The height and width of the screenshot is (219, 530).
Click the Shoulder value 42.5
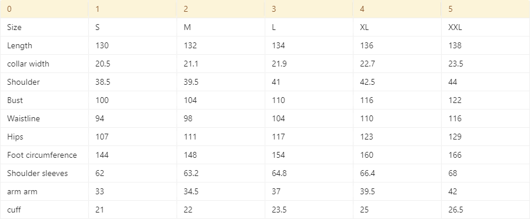click(397, 82)
